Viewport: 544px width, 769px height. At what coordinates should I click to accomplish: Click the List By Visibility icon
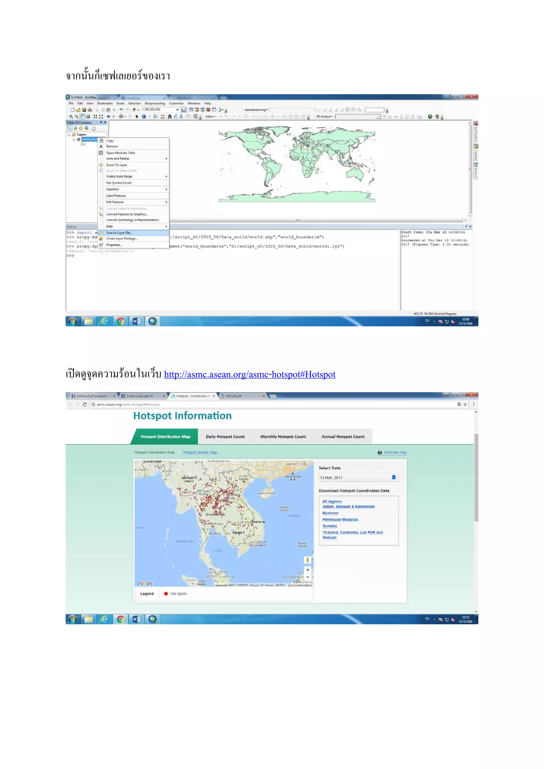pyautogui.click(x=81, y=128)
